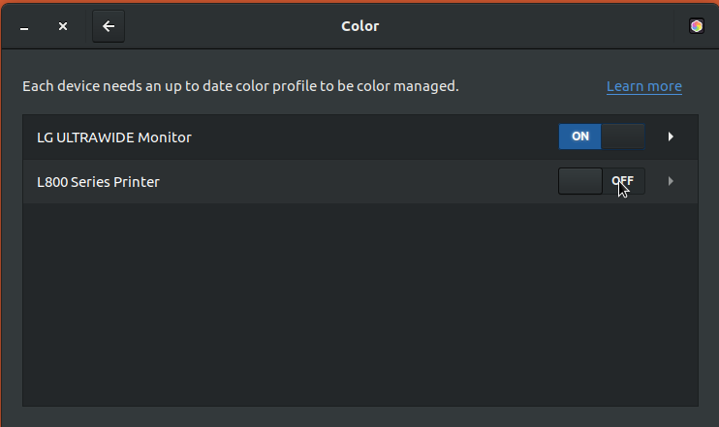Expand the L800 Series Printer profile list
Viewport: 719px width, 427px height.
(360, 181)
